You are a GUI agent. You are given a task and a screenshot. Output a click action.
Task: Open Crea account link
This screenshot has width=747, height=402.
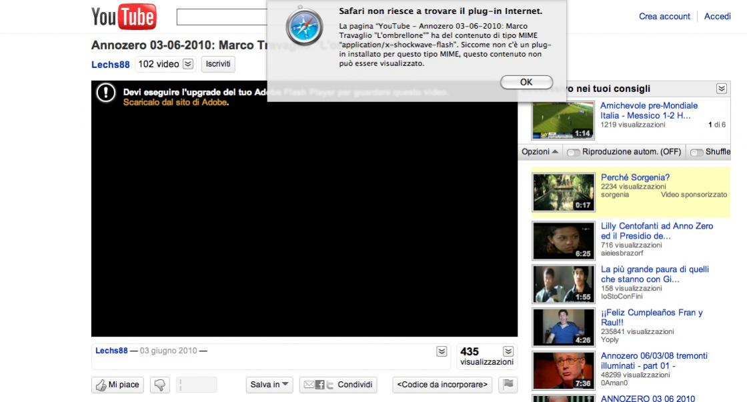664,16
